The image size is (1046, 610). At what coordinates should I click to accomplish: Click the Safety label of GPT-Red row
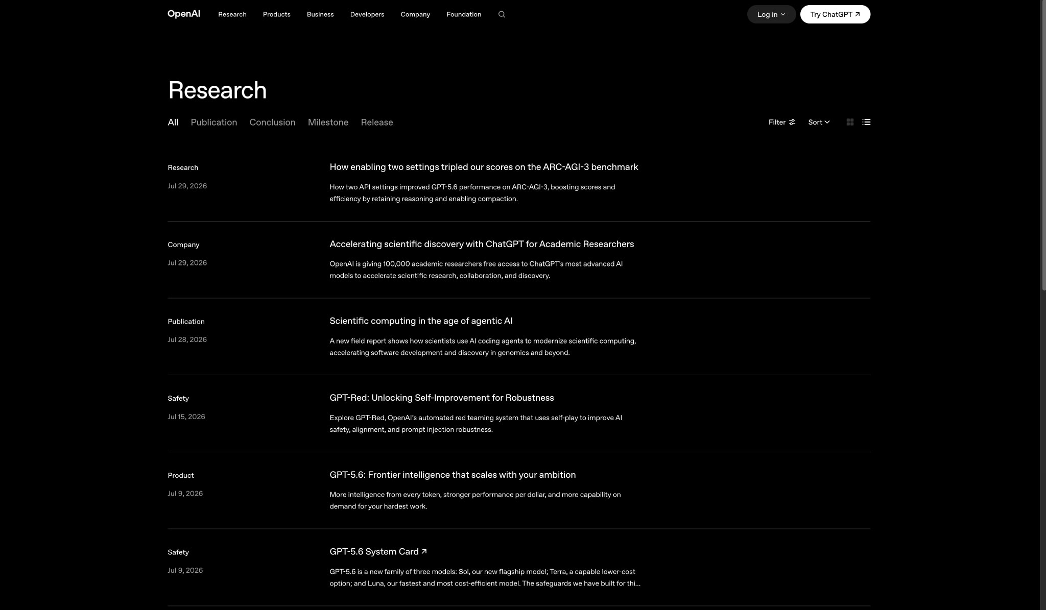tap(178, 398)
